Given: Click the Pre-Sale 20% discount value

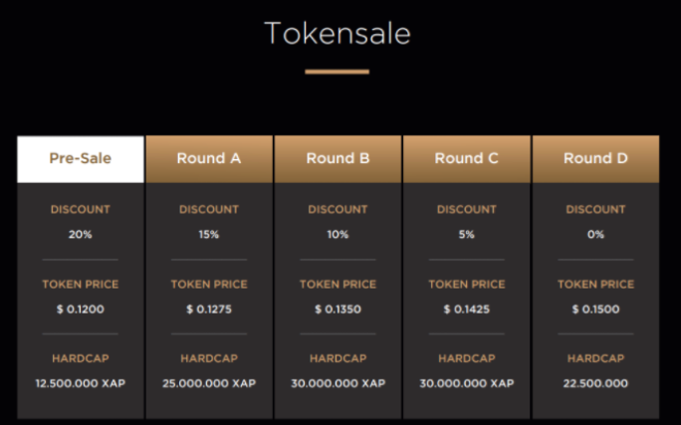Looking at the screenshot, I should pos(80,235).
